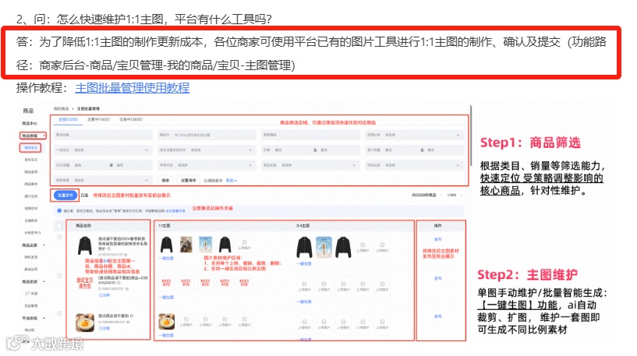The height and width of the screenshot is (356, 637).
Task: Click 发布 for the 测试宝贝请勿拍 row
Action: 437,278
